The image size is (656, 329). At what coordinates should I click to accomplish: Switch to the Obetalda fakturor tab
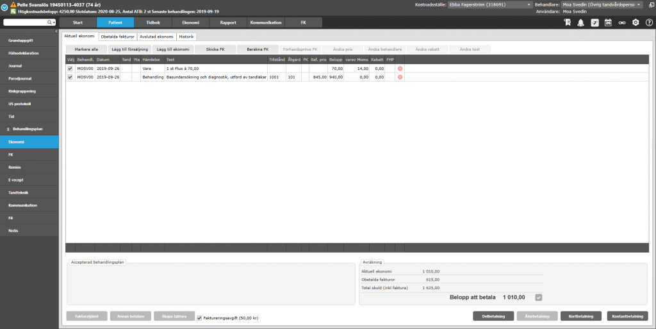(118, 37)
